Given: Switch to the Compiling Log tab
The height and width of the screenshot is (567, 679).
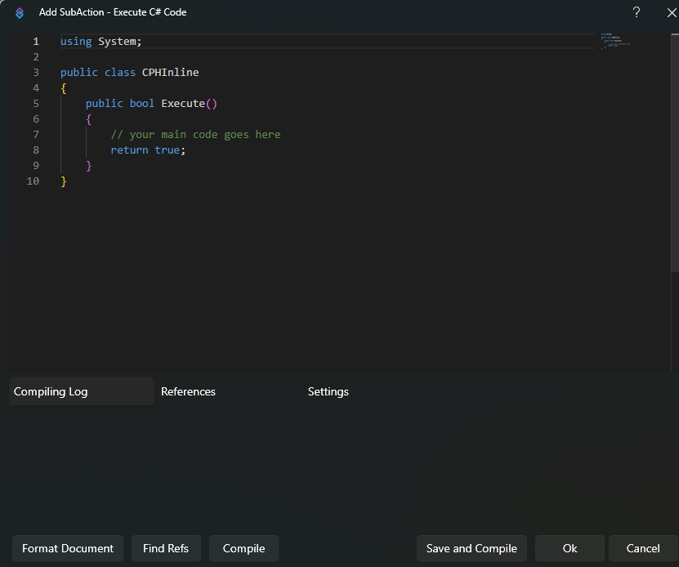Looking at the screenshot, I should (51, 391).
